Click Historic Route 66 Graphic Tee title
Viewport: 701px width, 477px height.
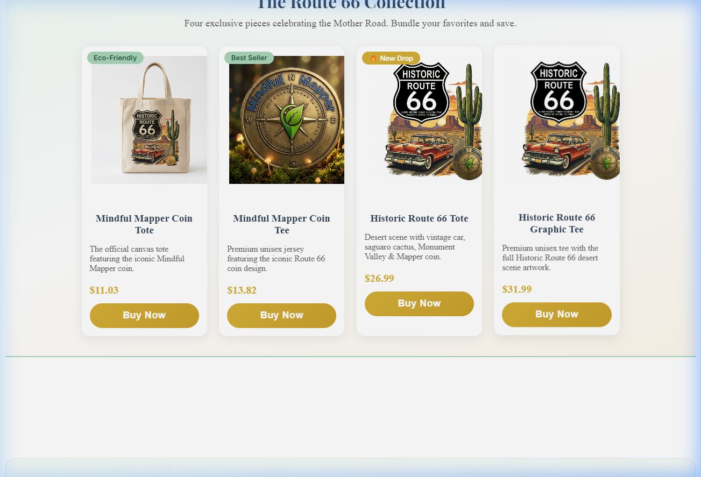click(x=557, y=223)
